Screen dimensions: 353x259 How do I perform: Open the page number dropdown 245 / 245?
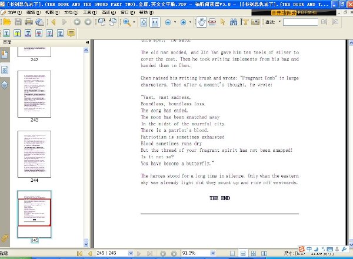[x=131, y=253]
